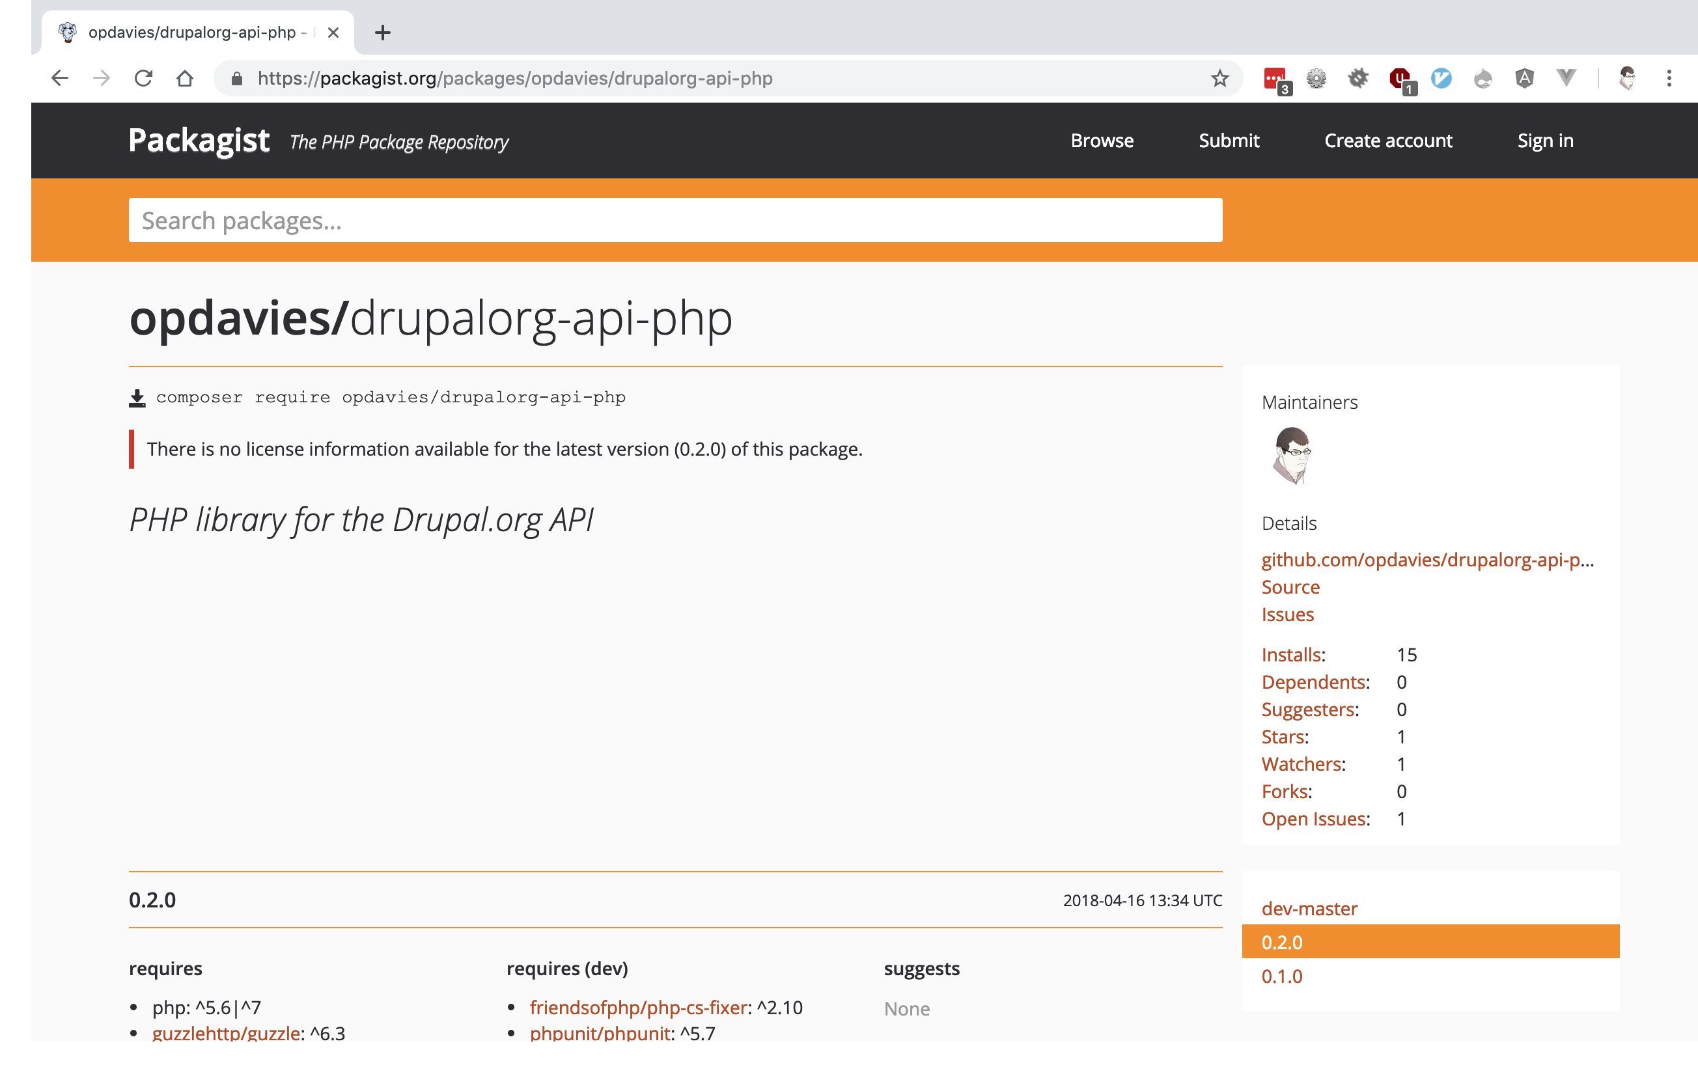
Task: Click the LastPass extension icon
Action: (x=1275, y=78)
